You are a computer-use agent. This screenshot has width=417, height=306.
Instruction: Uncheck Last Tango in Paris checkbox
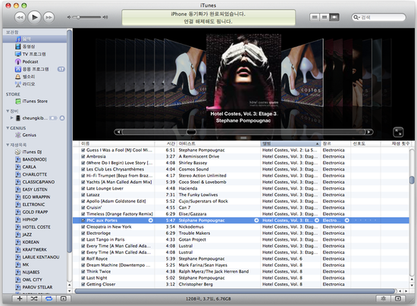(83, 239)
